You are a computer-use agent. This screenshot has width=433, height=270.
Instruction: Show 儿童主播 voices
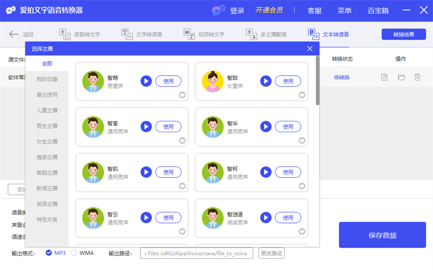47,111
